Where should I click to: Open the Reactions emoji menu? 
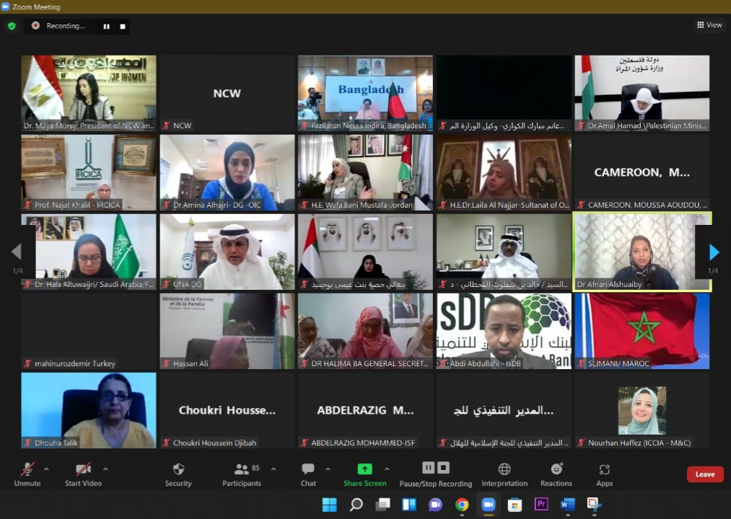click(556, 471)
